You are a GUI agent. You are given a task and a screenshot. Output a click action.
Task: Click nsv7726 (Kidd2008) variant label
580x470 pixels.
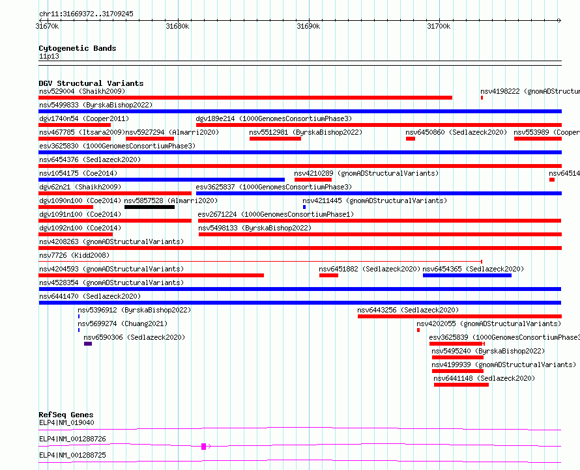coord(74,255)
